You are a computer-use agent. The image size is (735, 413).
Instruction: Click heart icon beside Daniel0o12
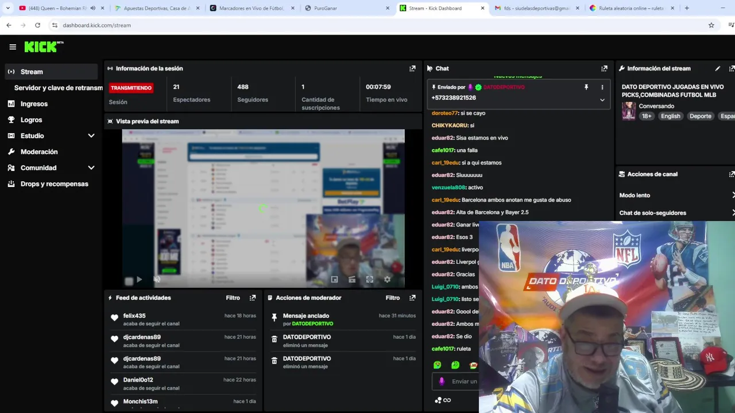click(114, 382)
